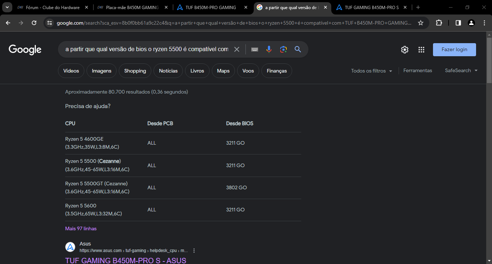
Task: Go to Google home via logo
Action: click(25, 50)
